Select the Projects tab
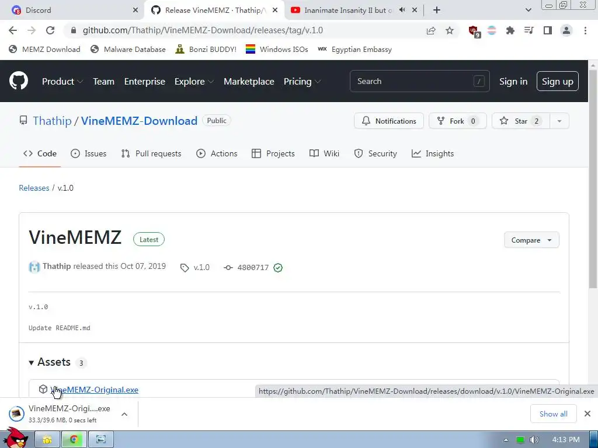 point(273,153)
